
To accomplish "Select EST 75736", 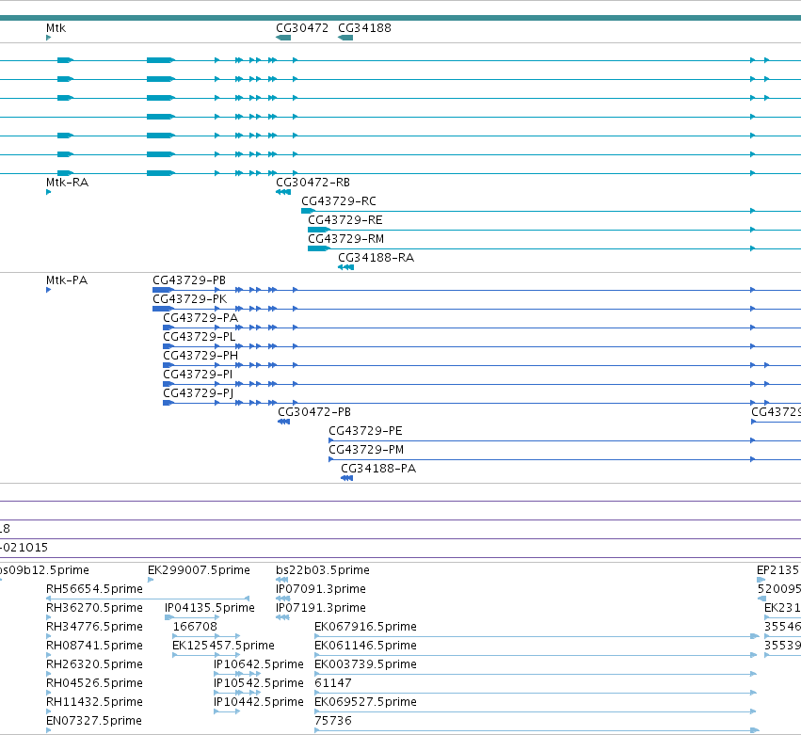I will [333, 722].
